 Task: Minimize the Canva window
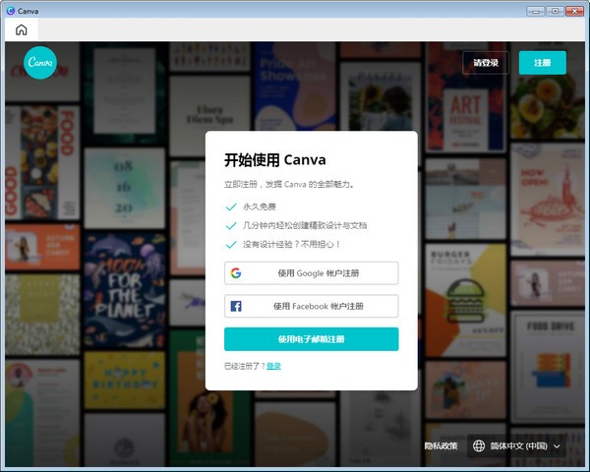pyautogui.click(x=534, y=10)
